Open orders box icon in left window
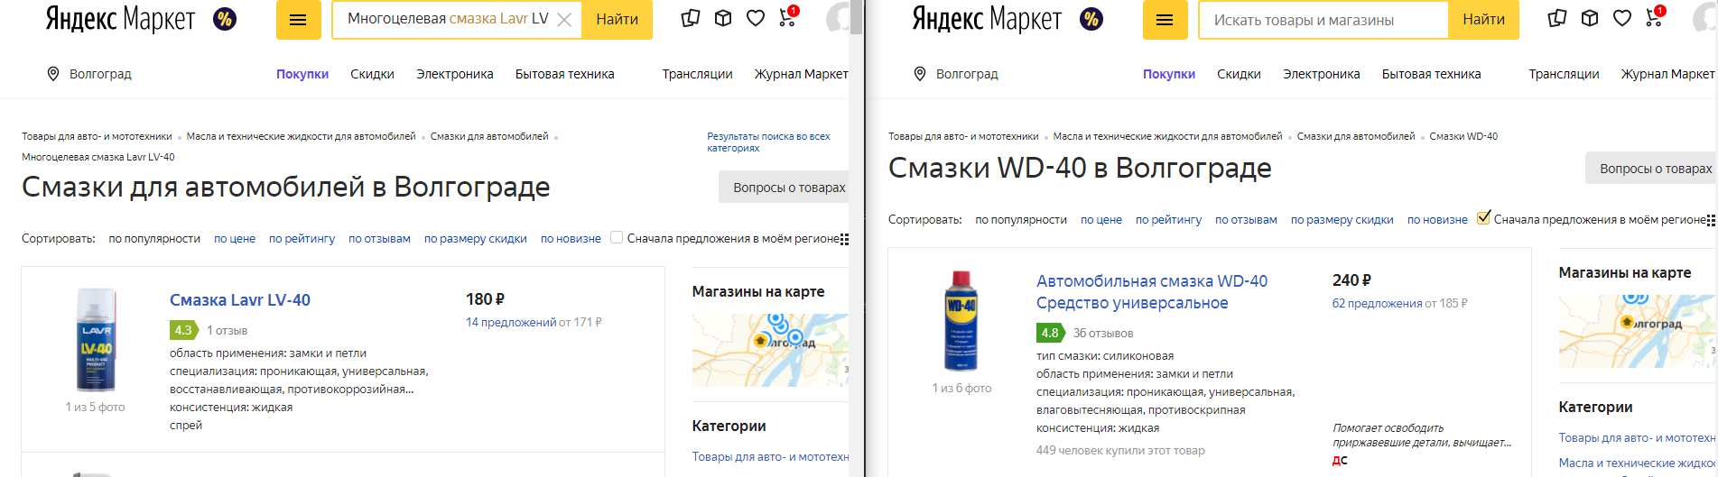This screenshot has width=1718, height=477. click(x=723, y=18)
